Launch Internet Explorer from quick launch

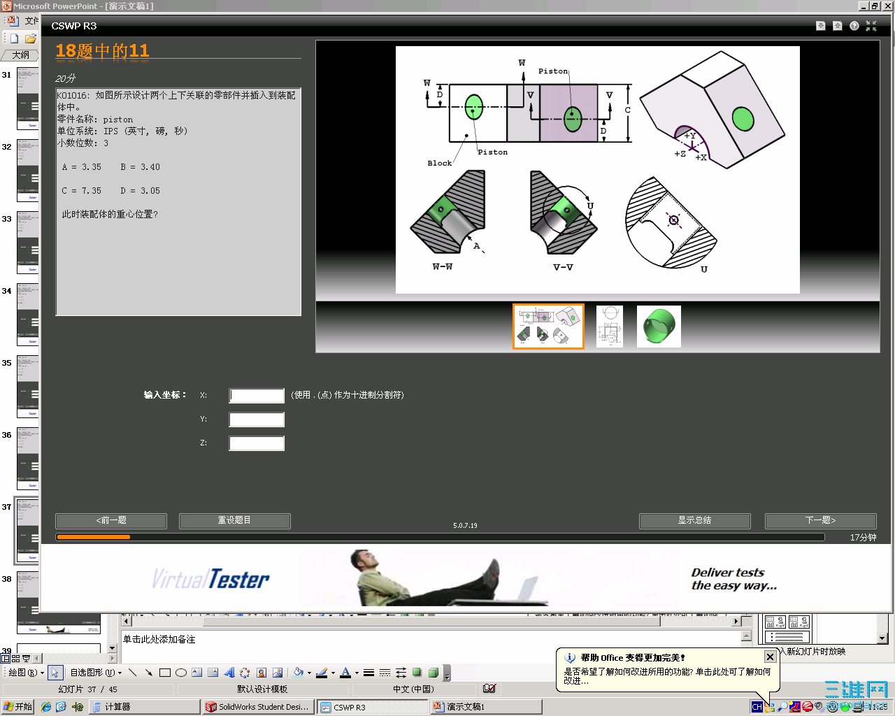[46, 707]
